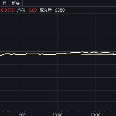The image size is (116, 116).
Task: Click the 成交量 volume label
Action: pyautogui.click(x=46, y=10)
